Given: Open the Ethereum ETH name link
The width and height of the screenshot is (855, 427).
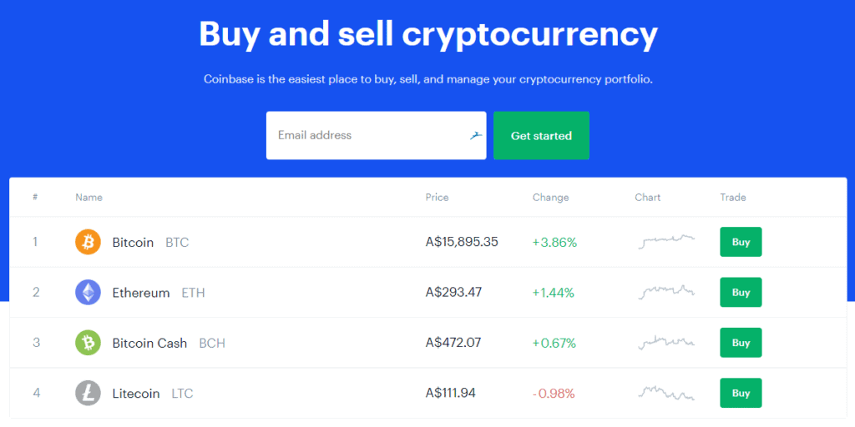Looking at the screenshot, I should tap(159, 293).
